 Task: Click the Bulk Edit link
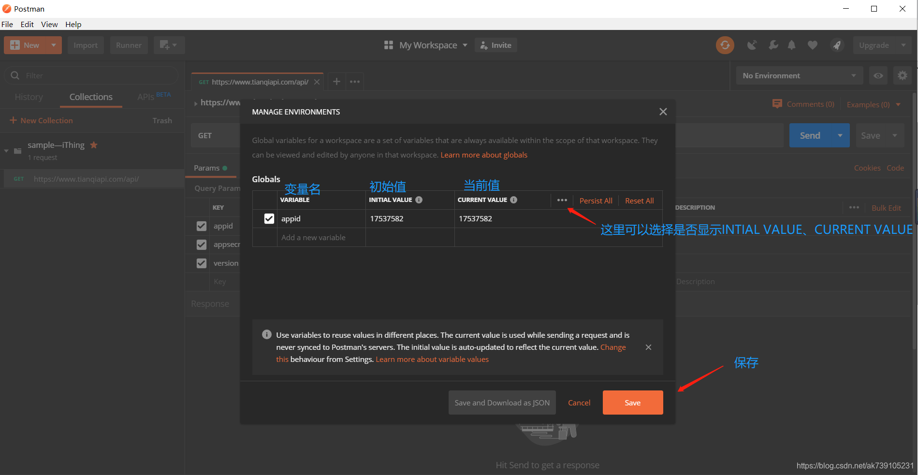point(886,208)
